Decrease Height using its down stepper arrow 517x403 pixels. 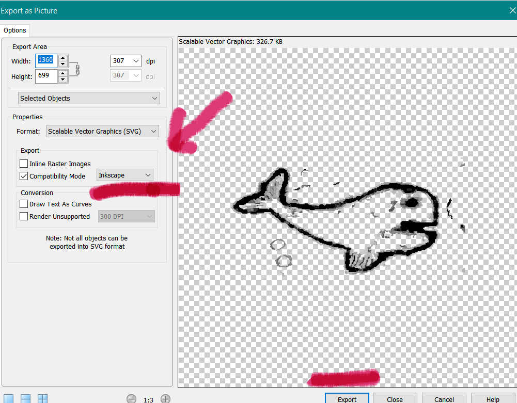[x=63, y=79]
